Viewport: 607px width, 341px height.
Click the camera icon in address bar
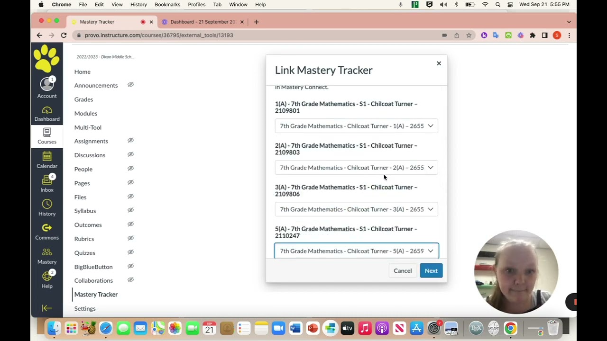click(444, 35)
